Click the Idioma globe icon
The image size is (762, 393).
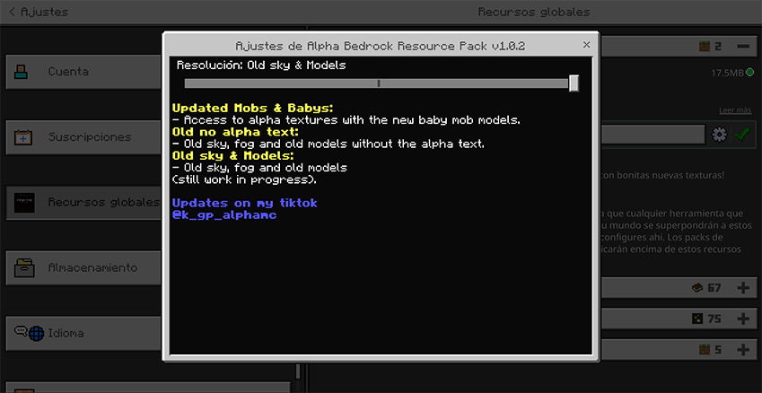tap(36, 334)
